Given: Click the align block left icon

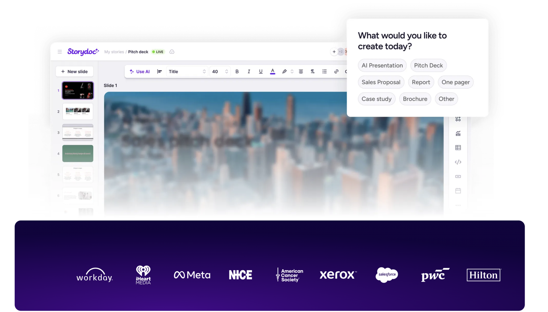Looking at the screenshot, I should 160,71.
